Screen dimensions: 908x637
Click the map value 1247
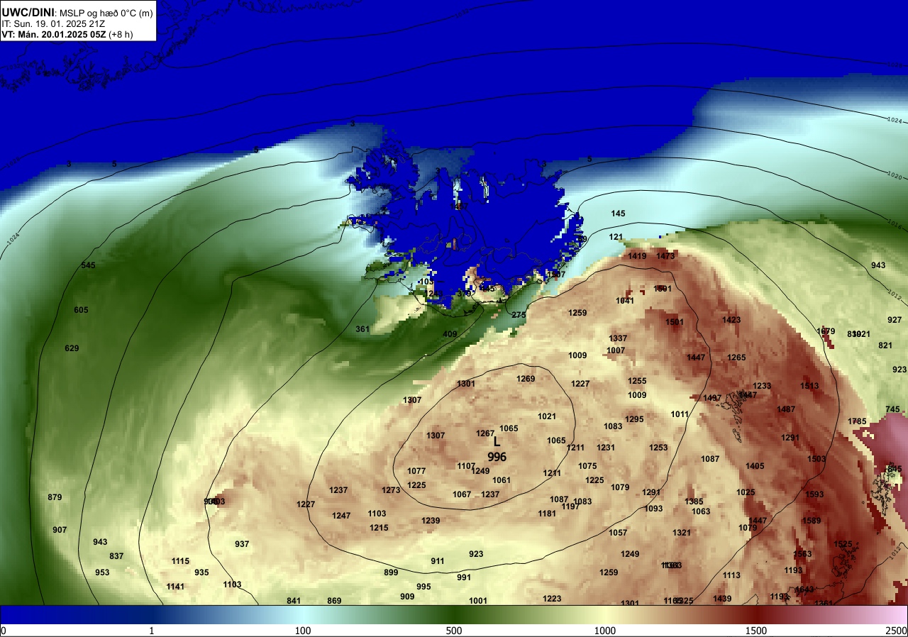click(341, 516)
